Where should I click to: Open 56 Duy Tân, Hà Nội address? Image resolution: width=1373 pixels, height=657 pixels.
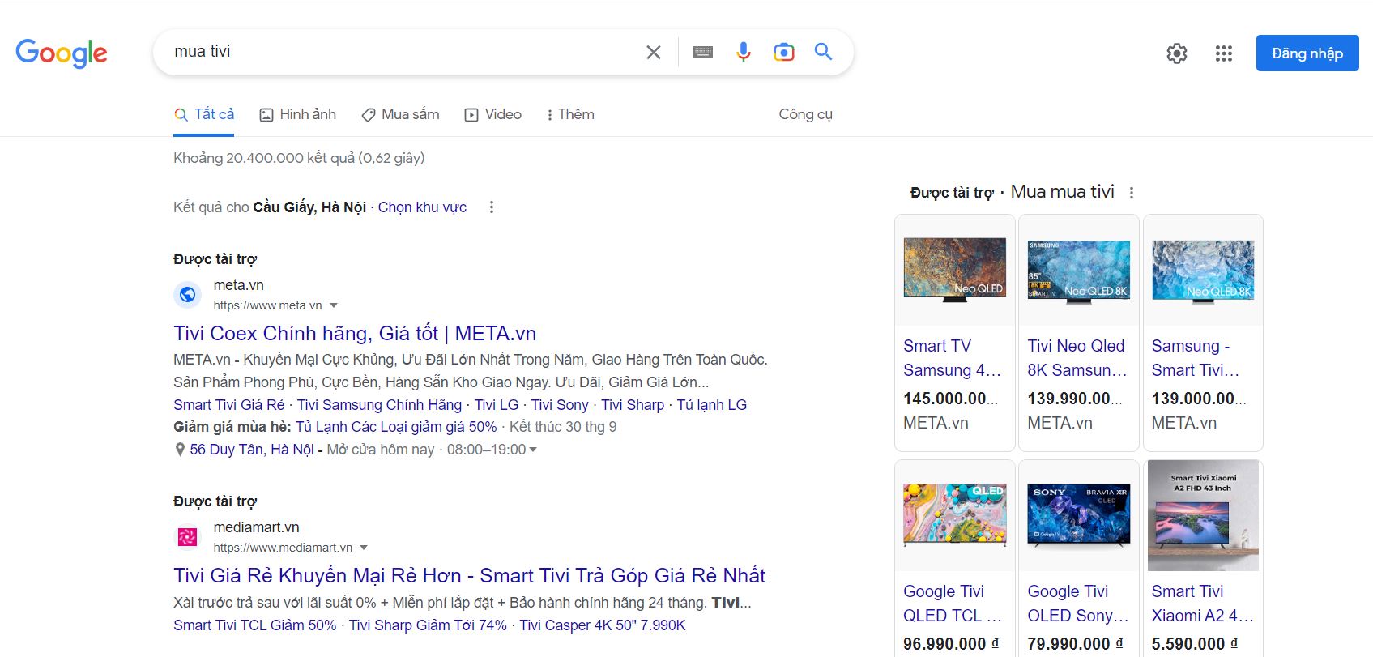click(x=252, y=450)
